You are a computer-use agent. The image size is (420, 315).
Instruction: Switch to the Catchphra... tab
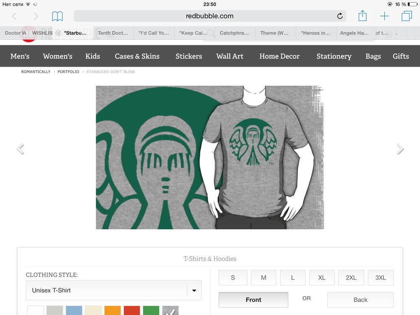tap(234, 33)
